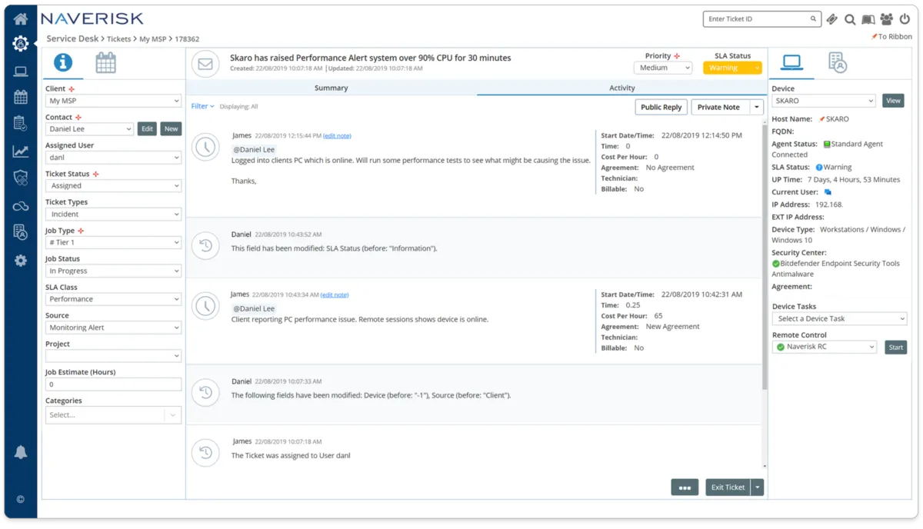
Task: Click the To Ribbon pin link
Action: tap(892, 37)
